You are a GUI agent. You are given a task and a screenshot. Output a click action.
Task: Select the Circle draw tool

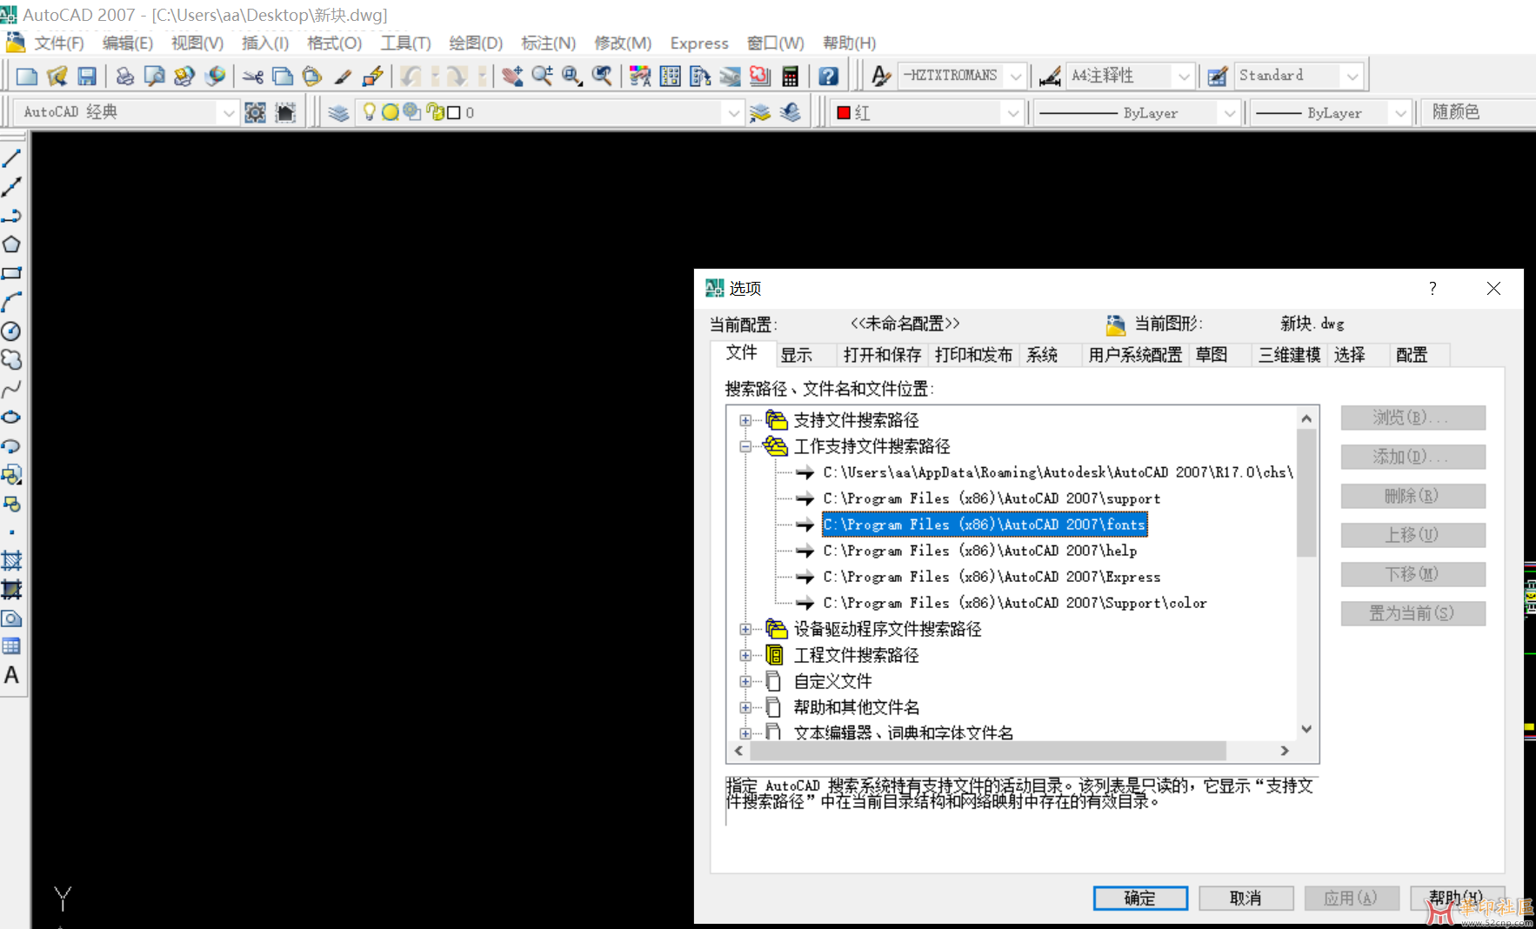11,331
